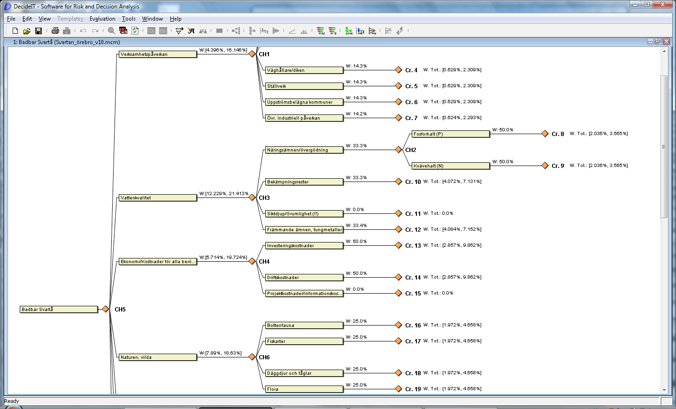Image resolution: width=676 pixels, height=409 pixels.
Task: Click the Redo arrow icon
Action: point(95,31)
